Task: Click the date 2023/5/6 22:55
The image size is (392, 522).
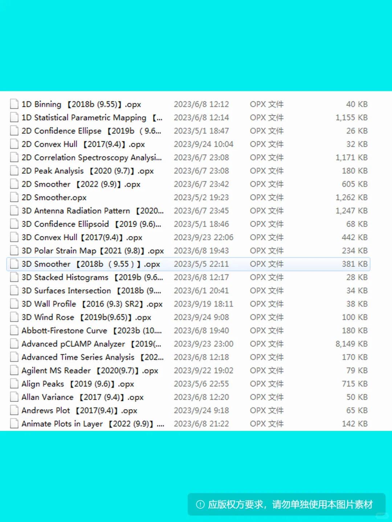Action: pos(201,384)
